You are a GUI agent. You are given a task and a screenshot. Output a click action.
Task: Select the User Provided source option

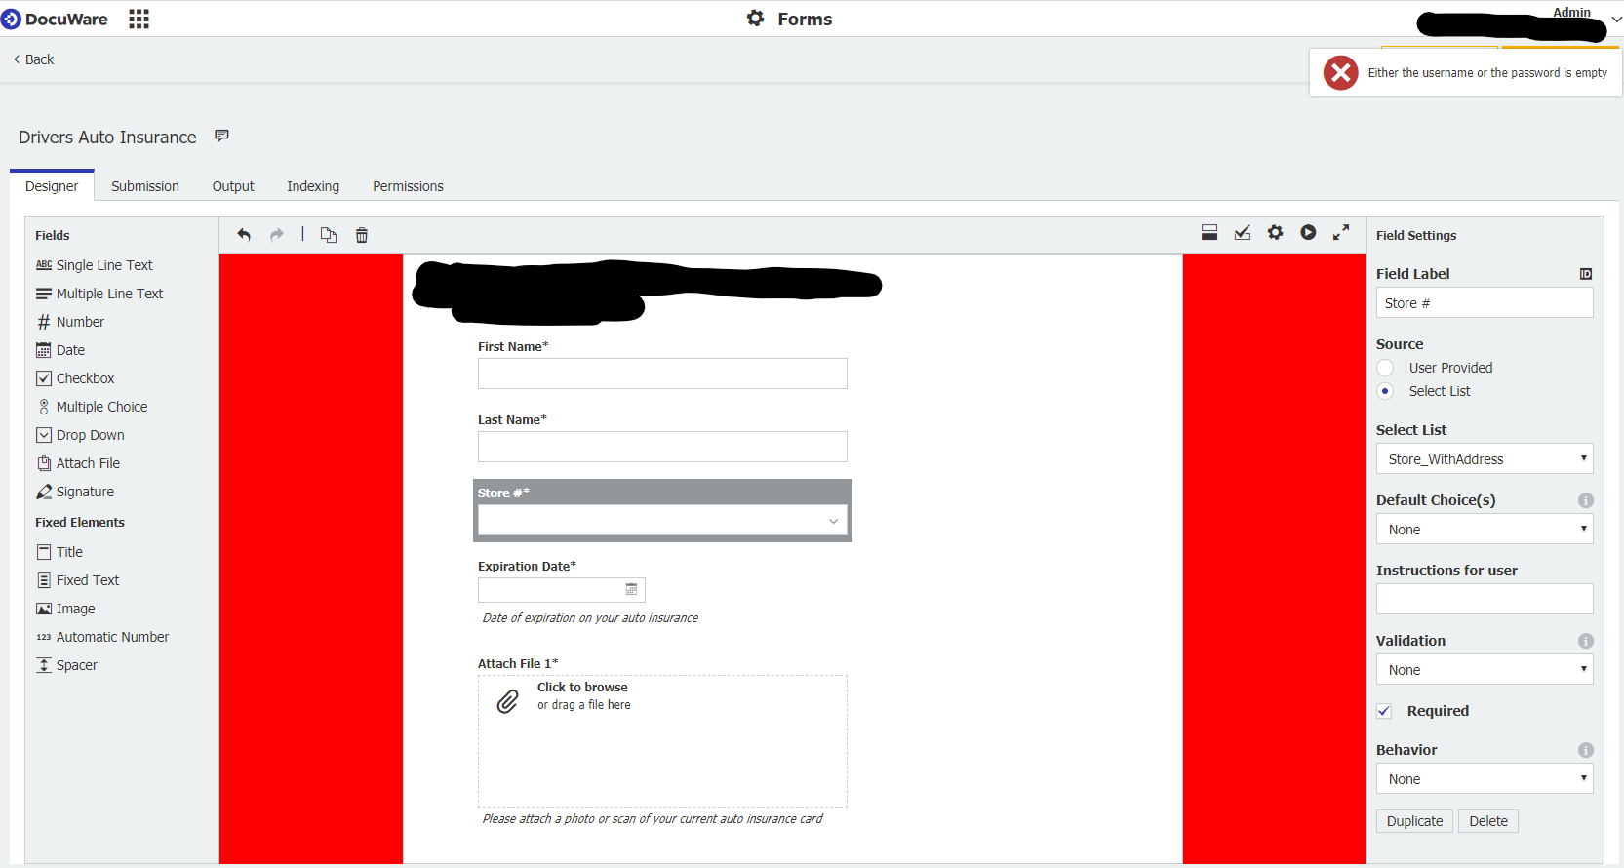(x=1385, y=368)
